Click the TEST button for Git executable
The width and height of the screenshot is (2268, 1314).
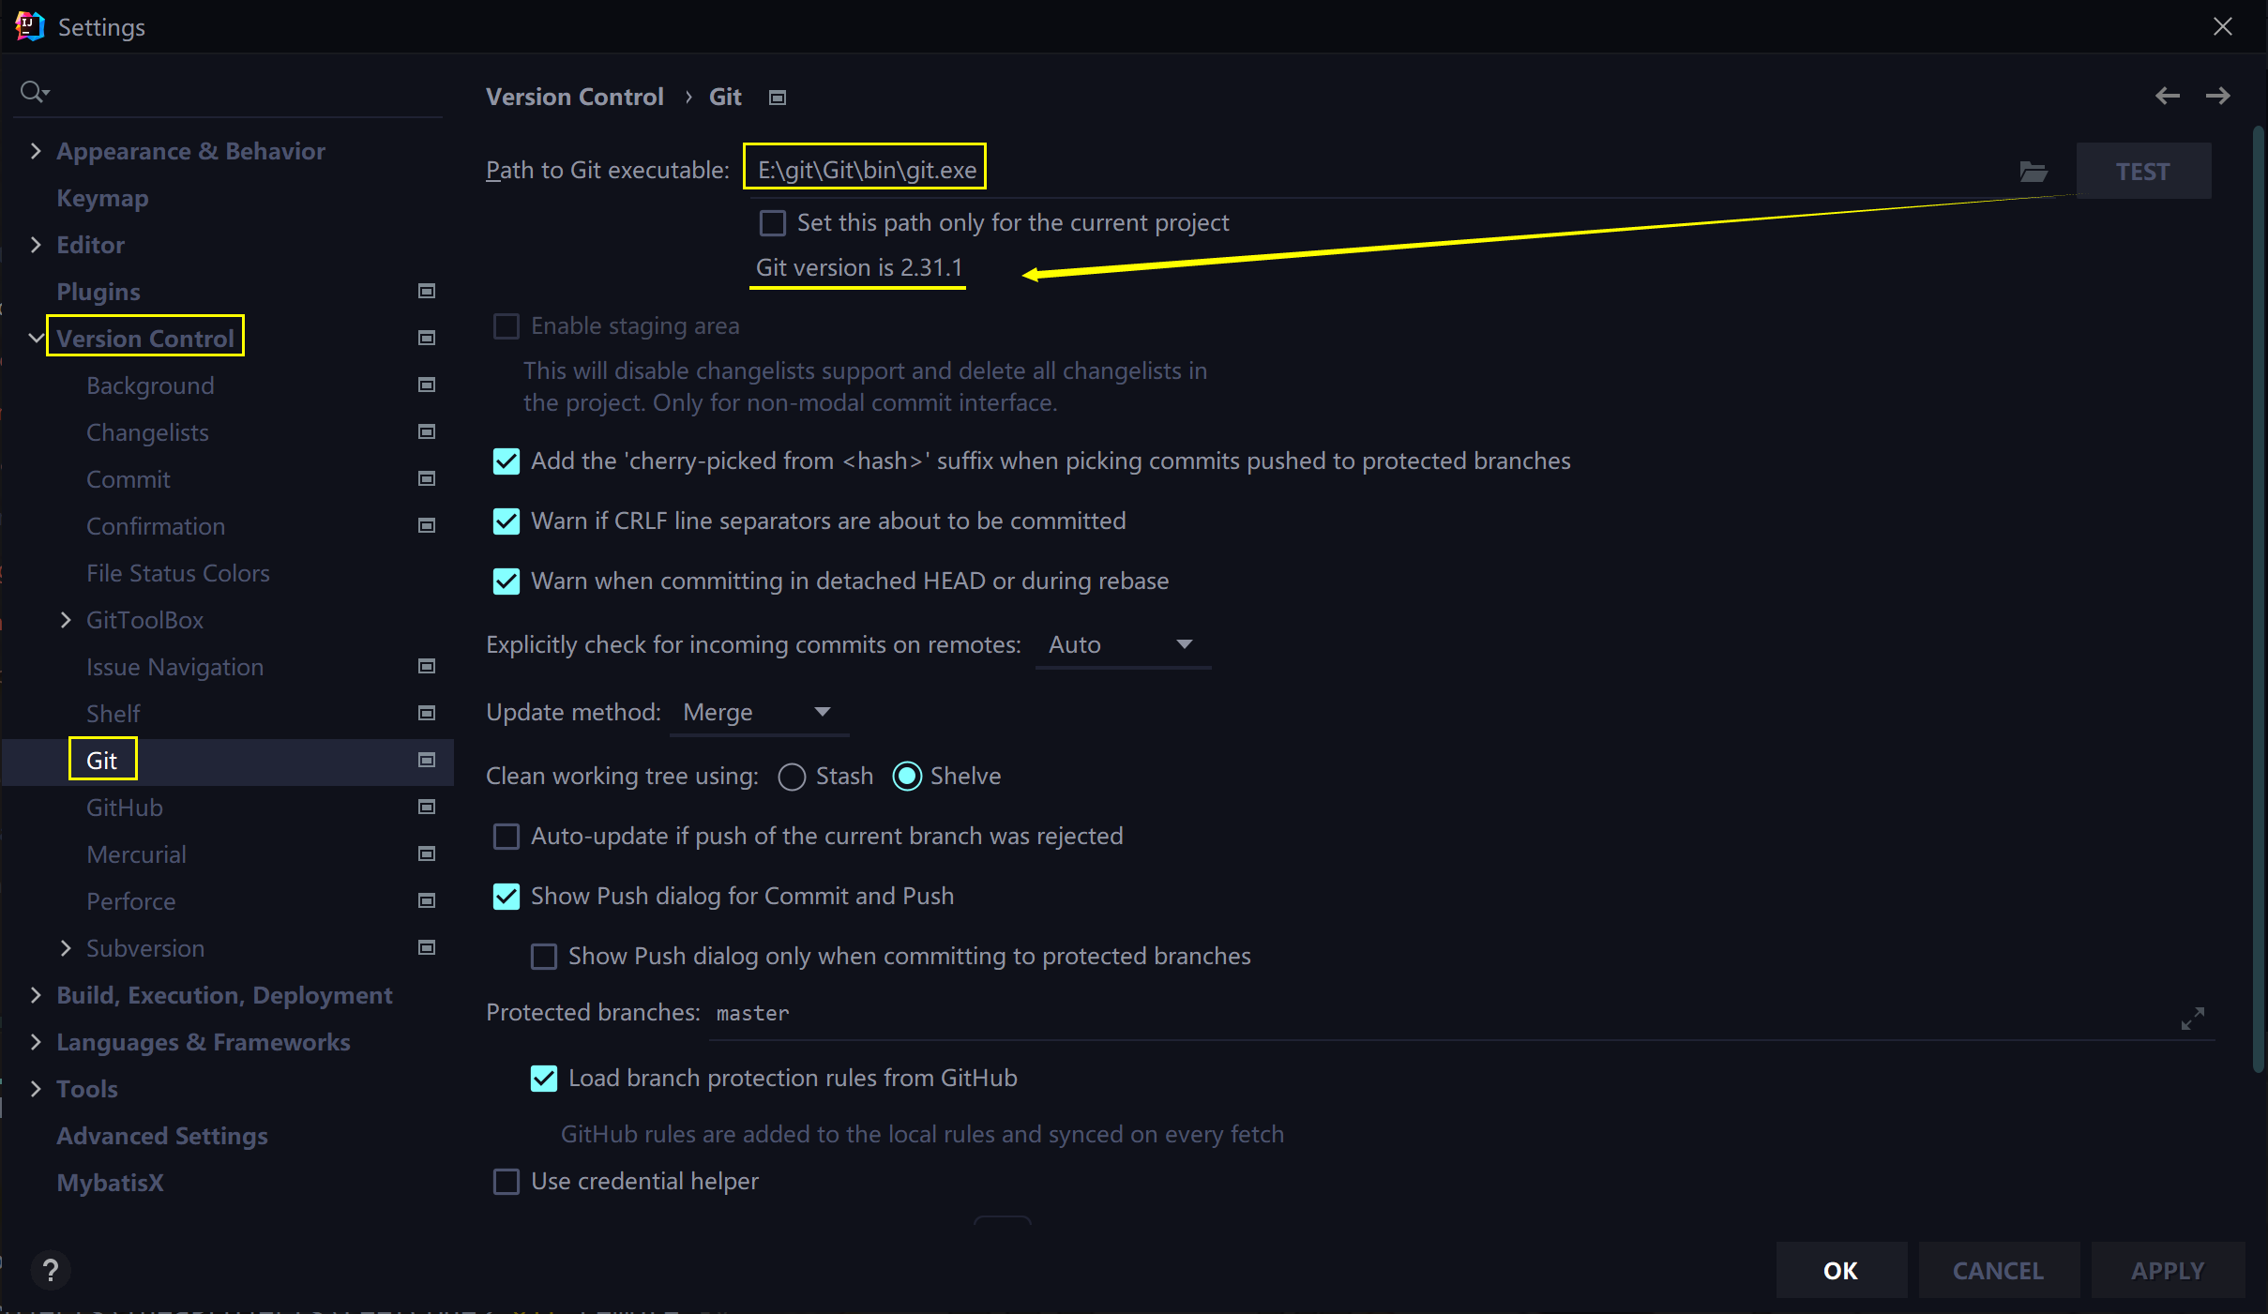coord(2141,169)
